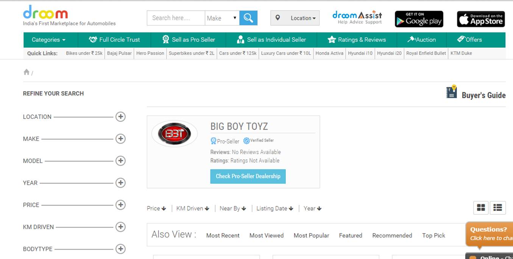The height and width of the screenshot is (259, 513).
Task: Click the Verified Seller badge
Action: coord(259,140)
